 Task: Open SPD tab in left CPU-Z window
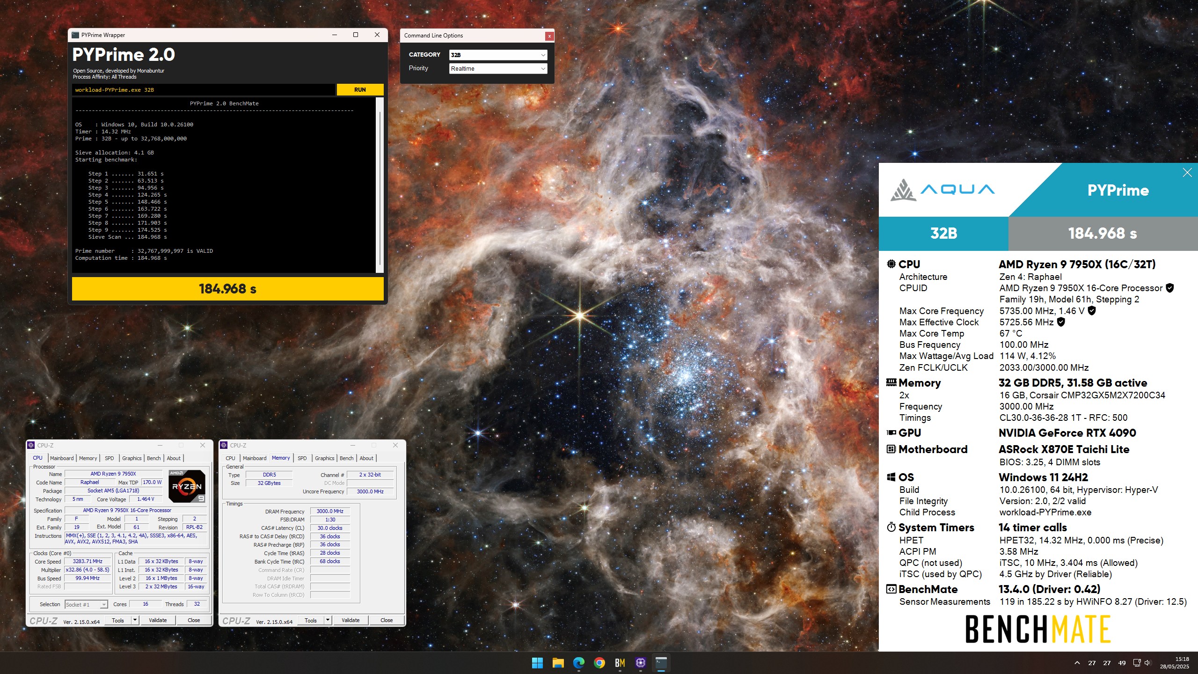pyautogui.click(x=110, y=458)
